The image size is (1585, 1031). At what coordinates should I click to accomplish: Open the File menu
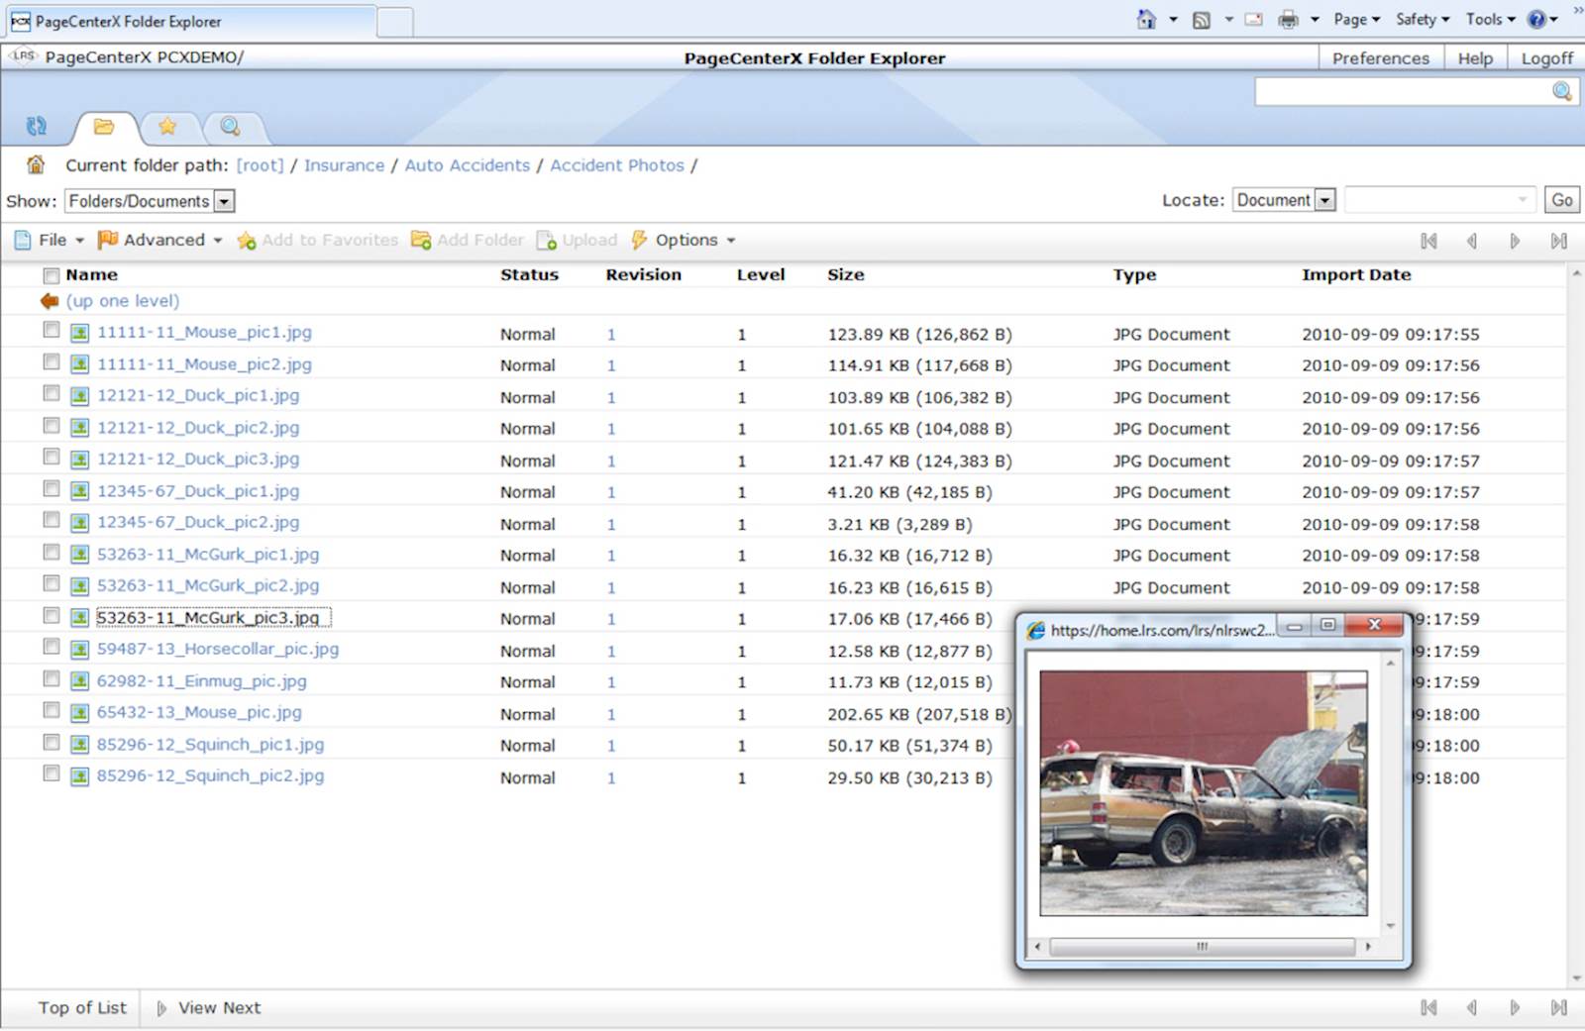click(x=54, y=240)
